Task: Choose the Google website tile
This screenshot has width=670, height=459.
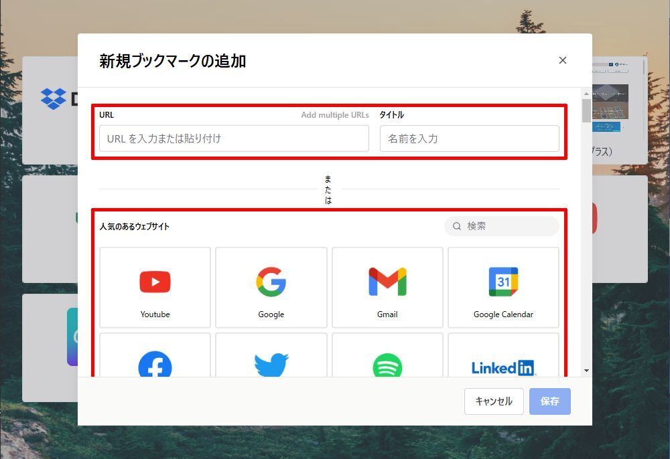Action: pyautogui.click(x=271, y=288)
